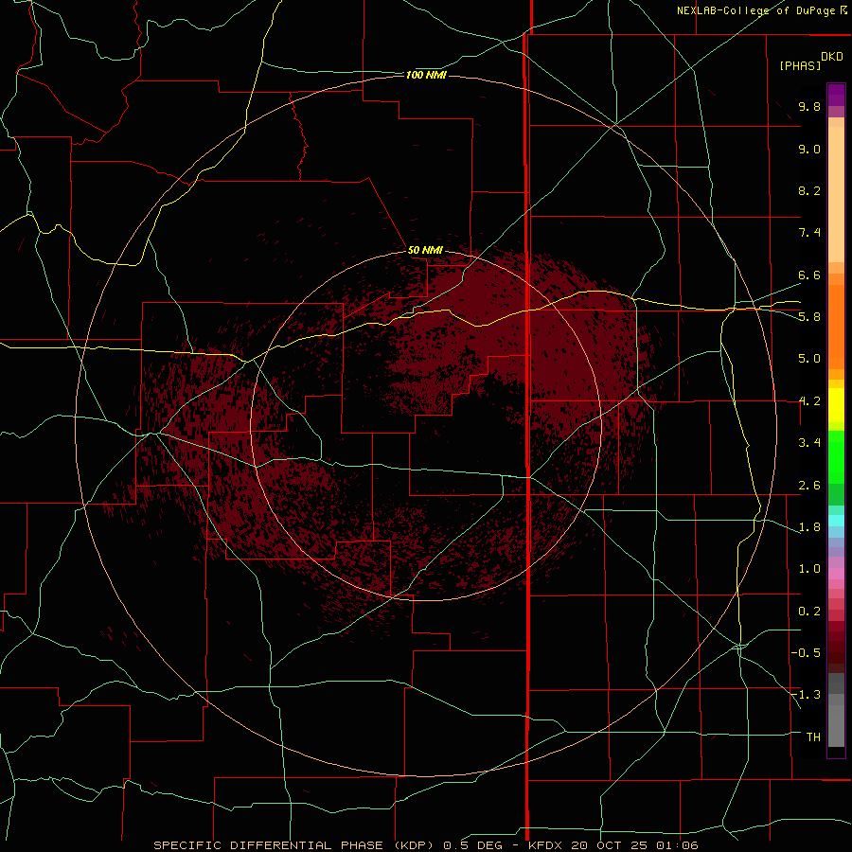The image size is (852, 852).
Task: Click the cyan band of the color bar
Action: point(836,521)
